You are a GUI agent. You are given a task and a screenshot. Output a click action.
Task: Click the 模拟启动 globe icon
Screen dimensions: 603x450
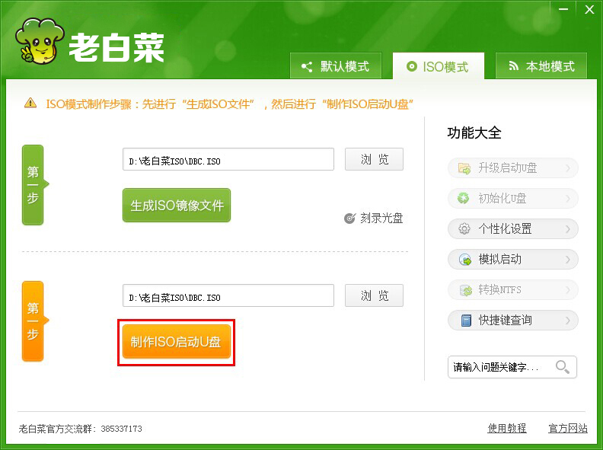[465, 260]
